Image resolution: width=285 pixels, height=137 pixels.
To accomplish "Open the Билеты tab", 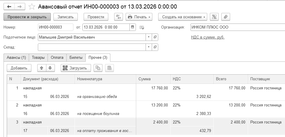I will coord(76,58).
